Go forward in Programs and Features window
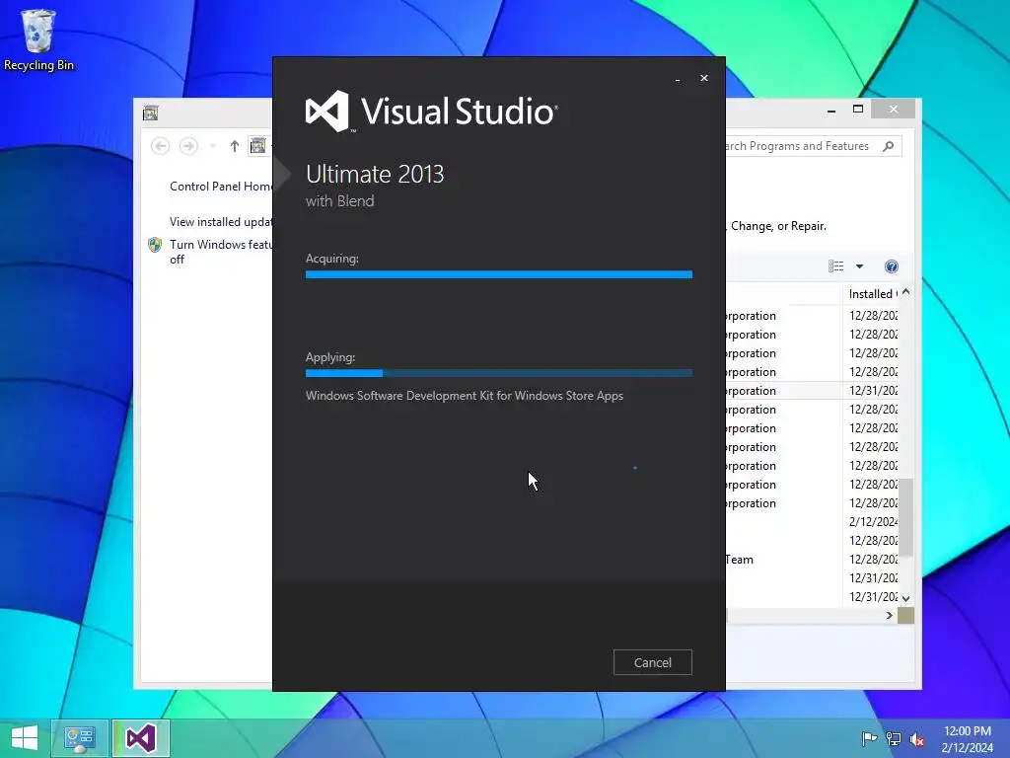Viewport: 1010px width, 758px height. [188, 146]
